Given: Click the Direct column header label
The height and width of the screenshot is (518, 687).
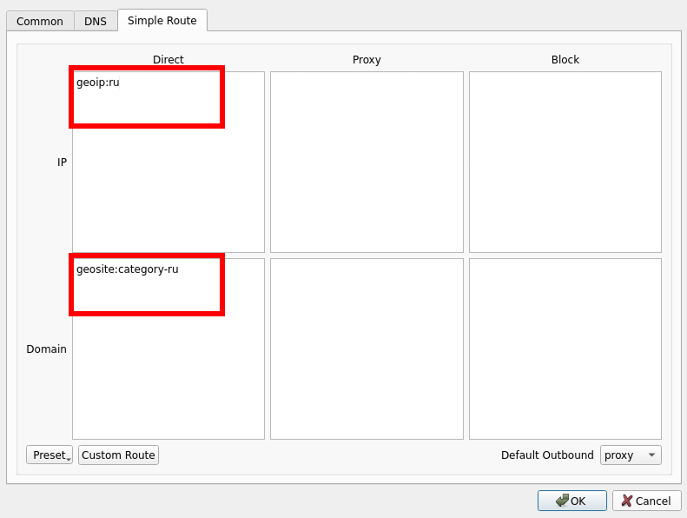Looking at the screenshot, I should pyautogui.click(x=168, y=60).
